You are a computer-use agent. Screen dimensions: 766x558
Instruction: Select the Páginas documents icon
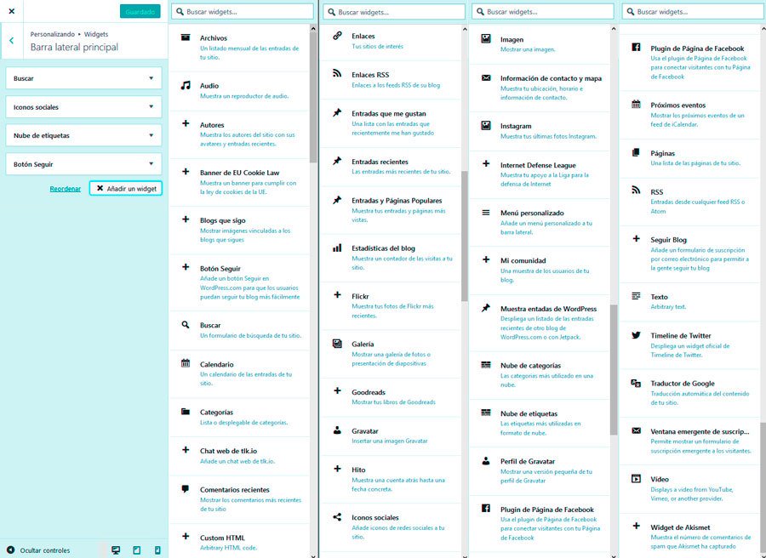(x=636, y=153)
